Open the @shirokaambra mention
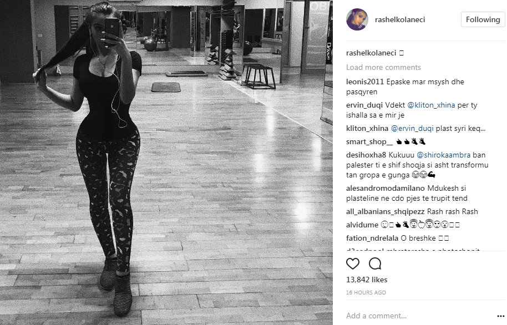The height and width of the screenshot is (325, 507). click(444, 155)
